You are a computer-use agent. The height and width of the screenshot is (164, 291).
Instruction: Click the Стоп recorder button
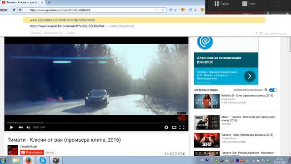(249, 4)
